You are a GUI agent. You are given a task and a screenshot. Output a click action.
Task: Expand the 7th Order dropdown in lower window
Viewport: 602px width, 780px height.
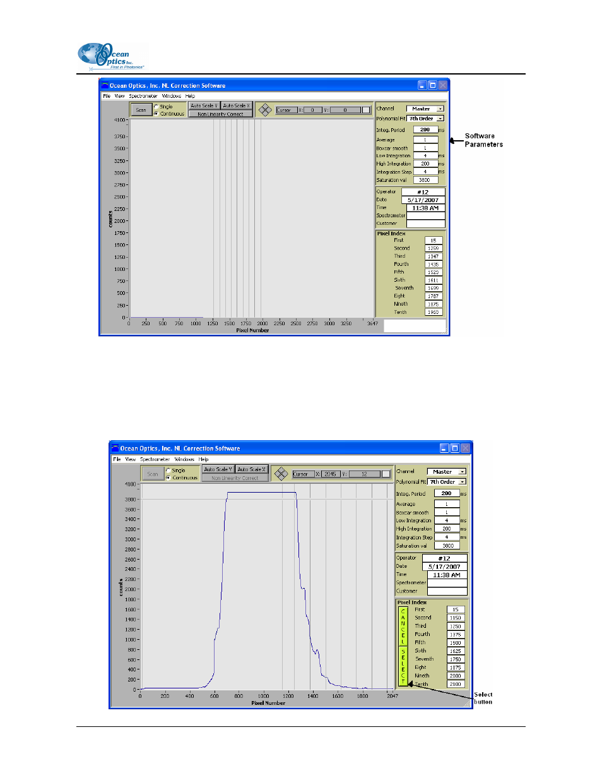point(447,482)
